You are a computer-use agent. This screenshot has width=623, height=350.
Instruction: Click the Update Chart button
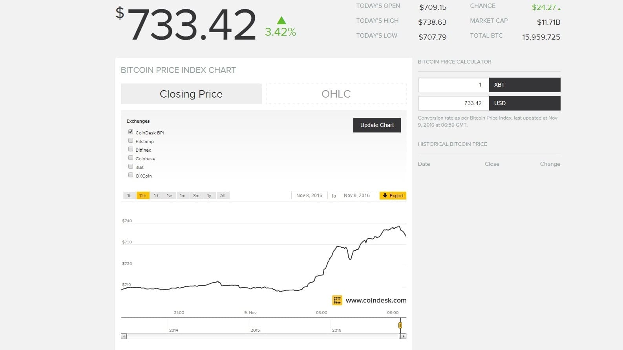click(377, 125)
